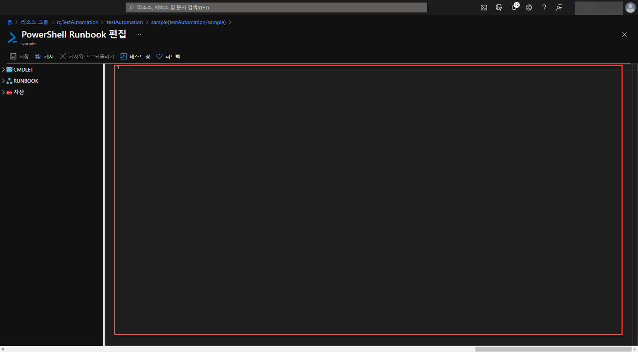Viewport: 638px width, 352px height.
Task: Expand the 자산 assets node chevron
Action: (3, 92)
